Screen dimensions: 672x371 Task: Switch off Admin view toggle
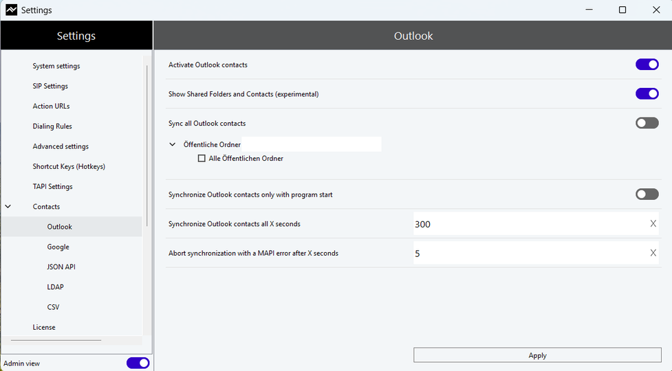(x=138, y=363)
